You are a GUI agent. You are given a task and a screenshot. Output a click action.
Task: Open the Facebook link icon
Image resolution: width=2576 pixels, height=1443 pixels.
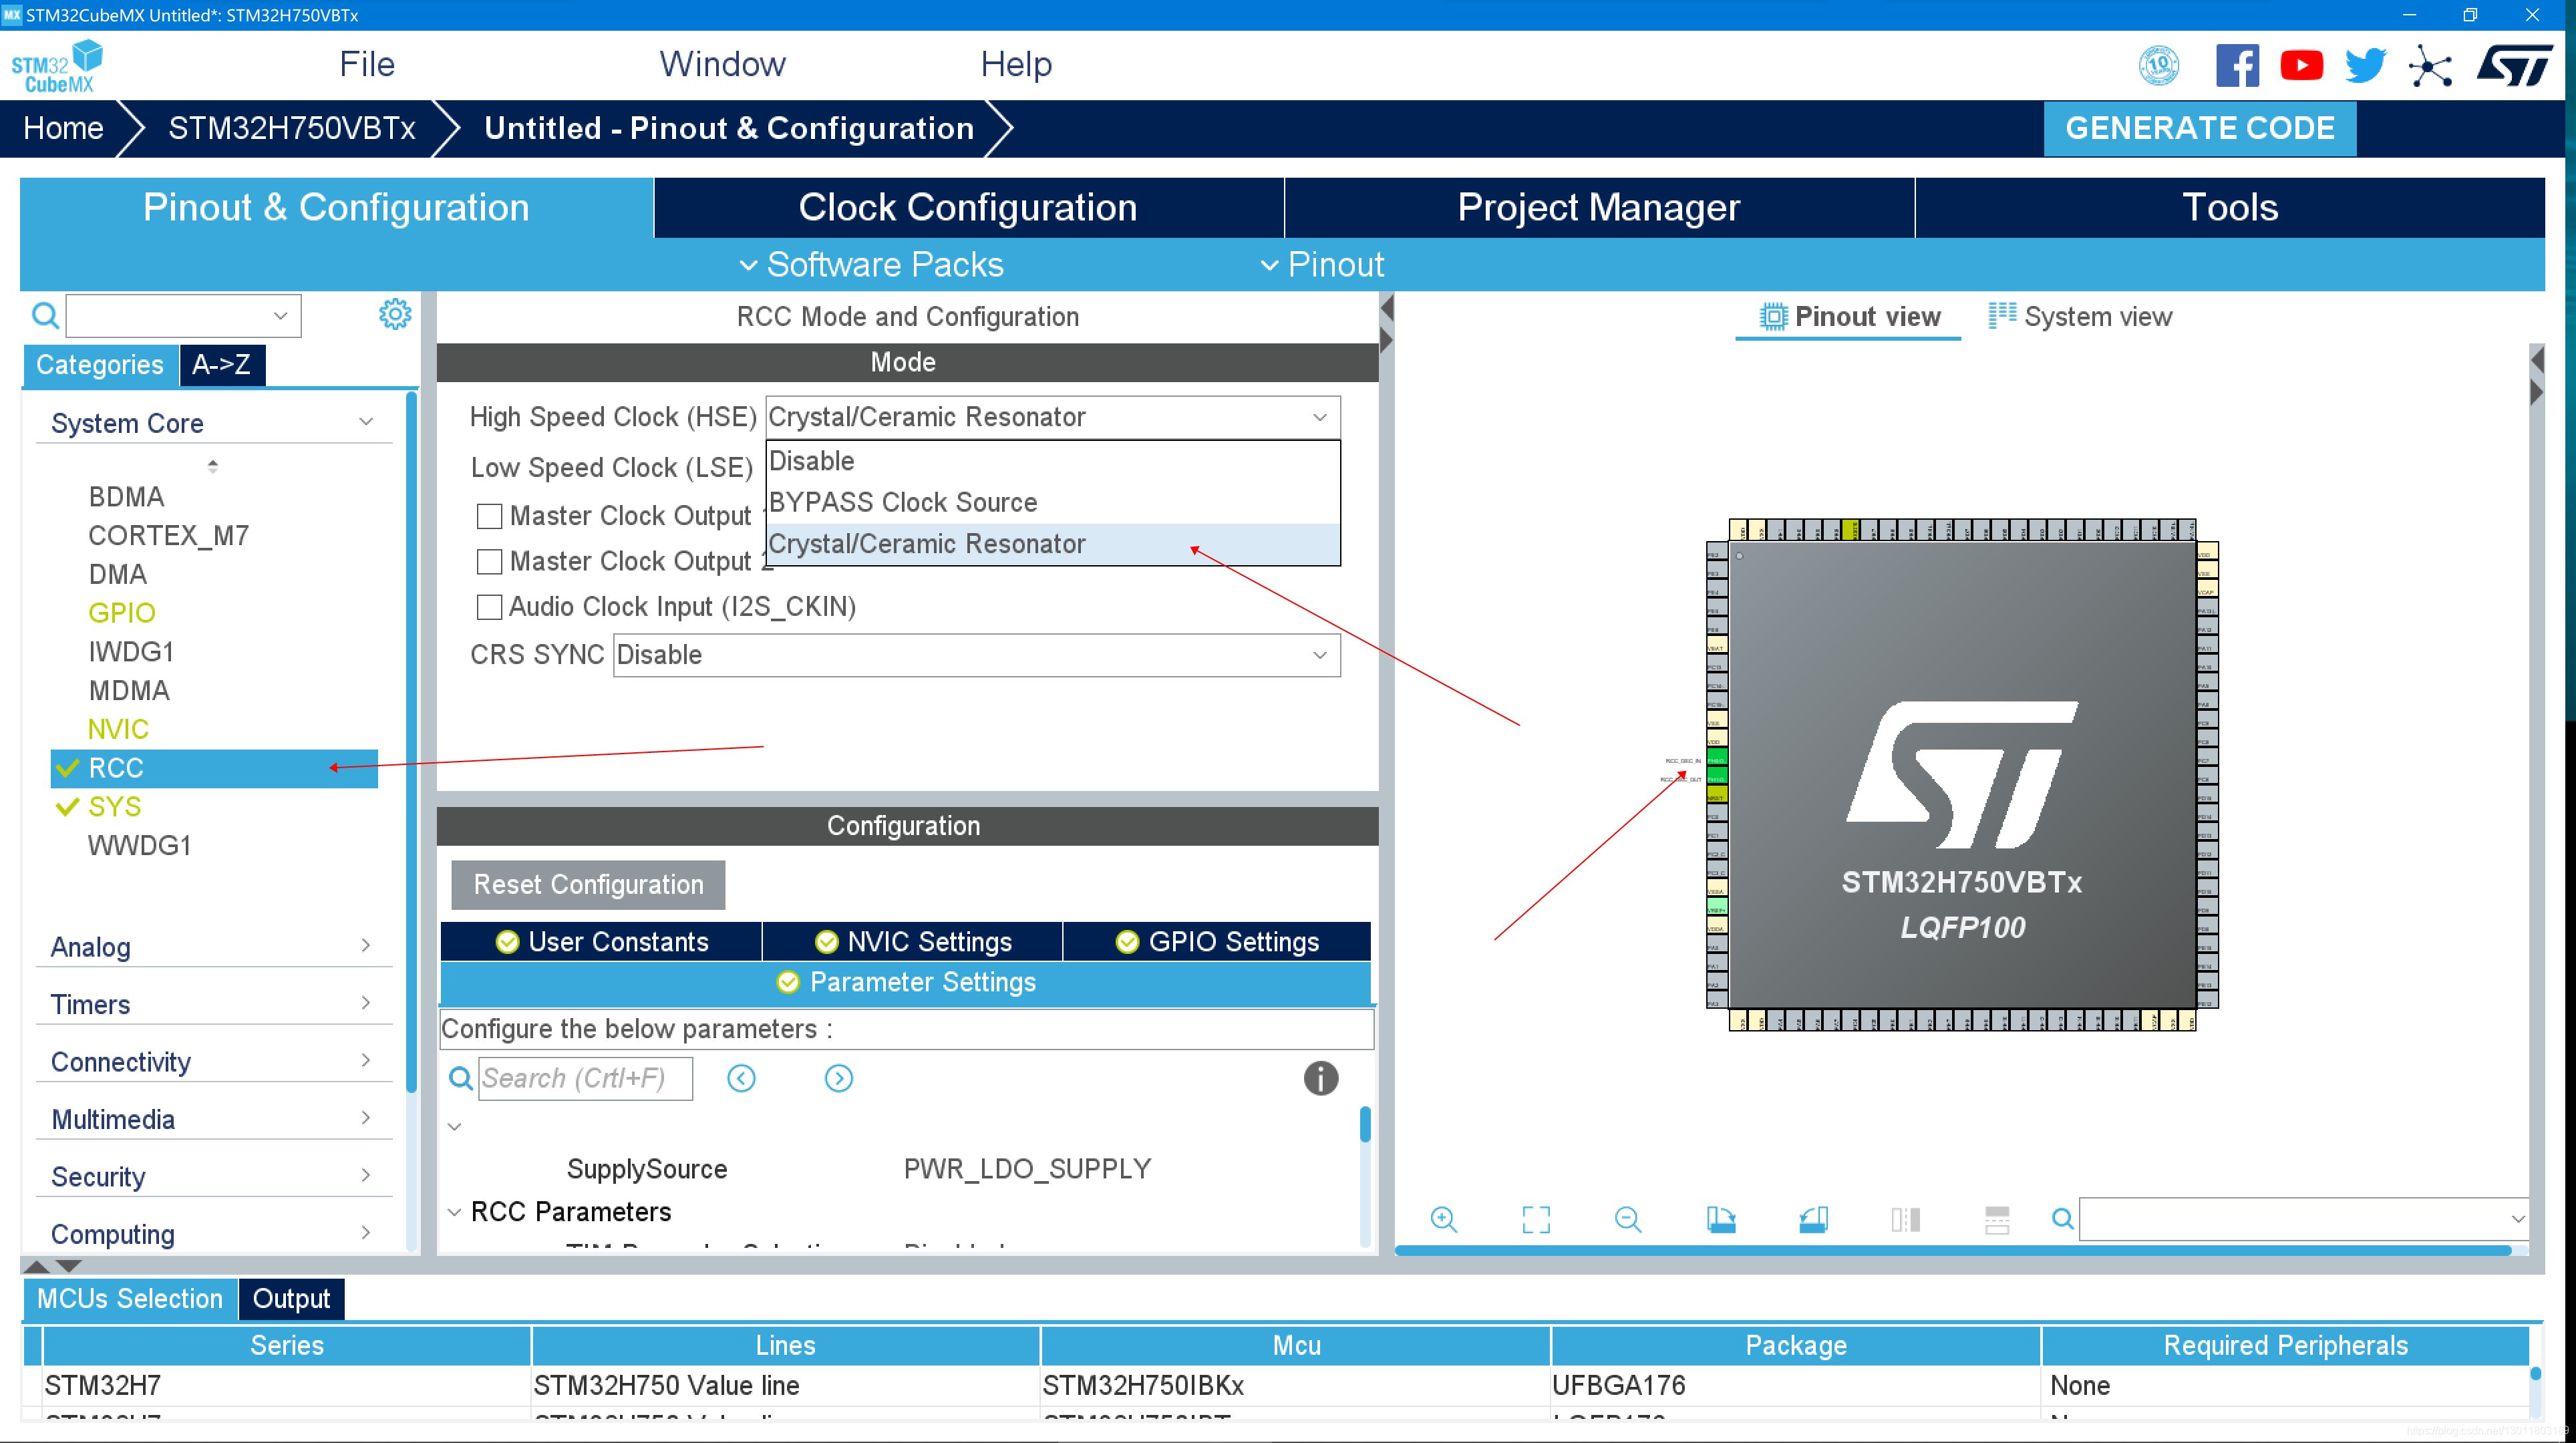(2237, 66)
